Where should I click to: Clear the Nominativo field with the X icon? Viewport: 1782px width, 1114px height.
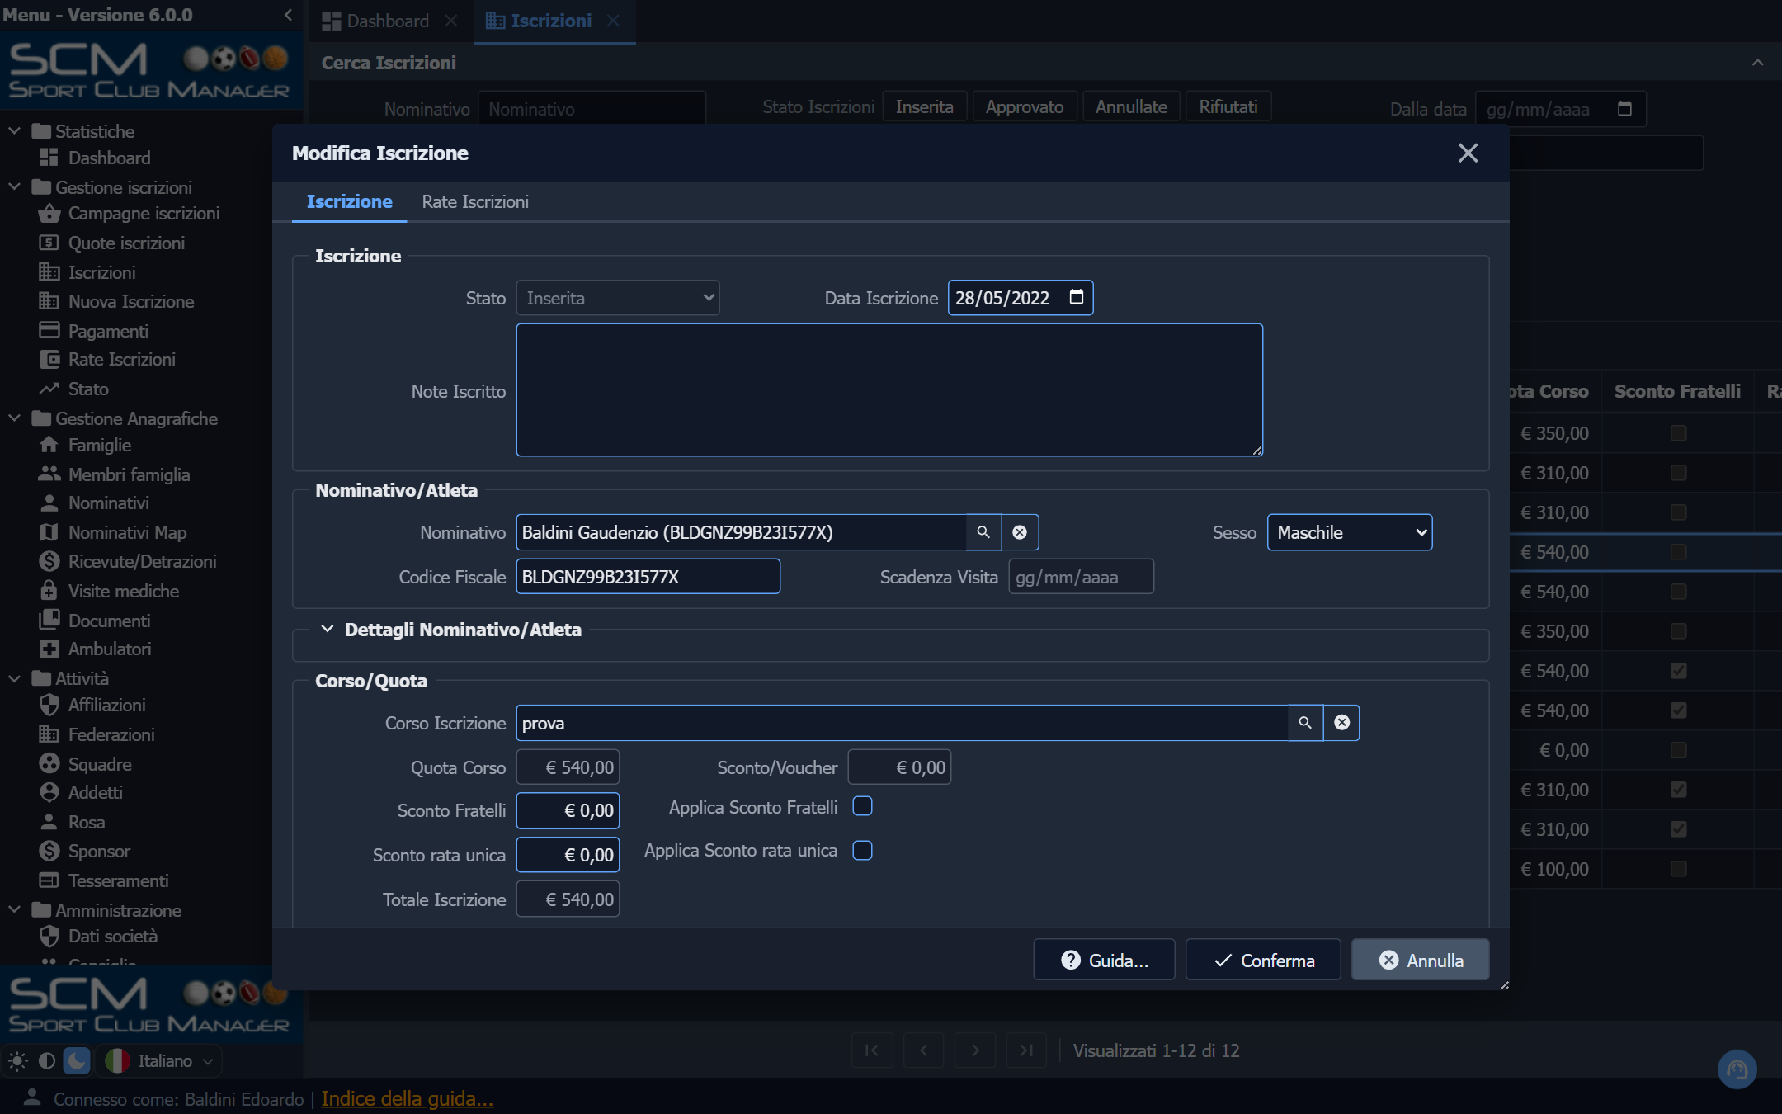1020,532
